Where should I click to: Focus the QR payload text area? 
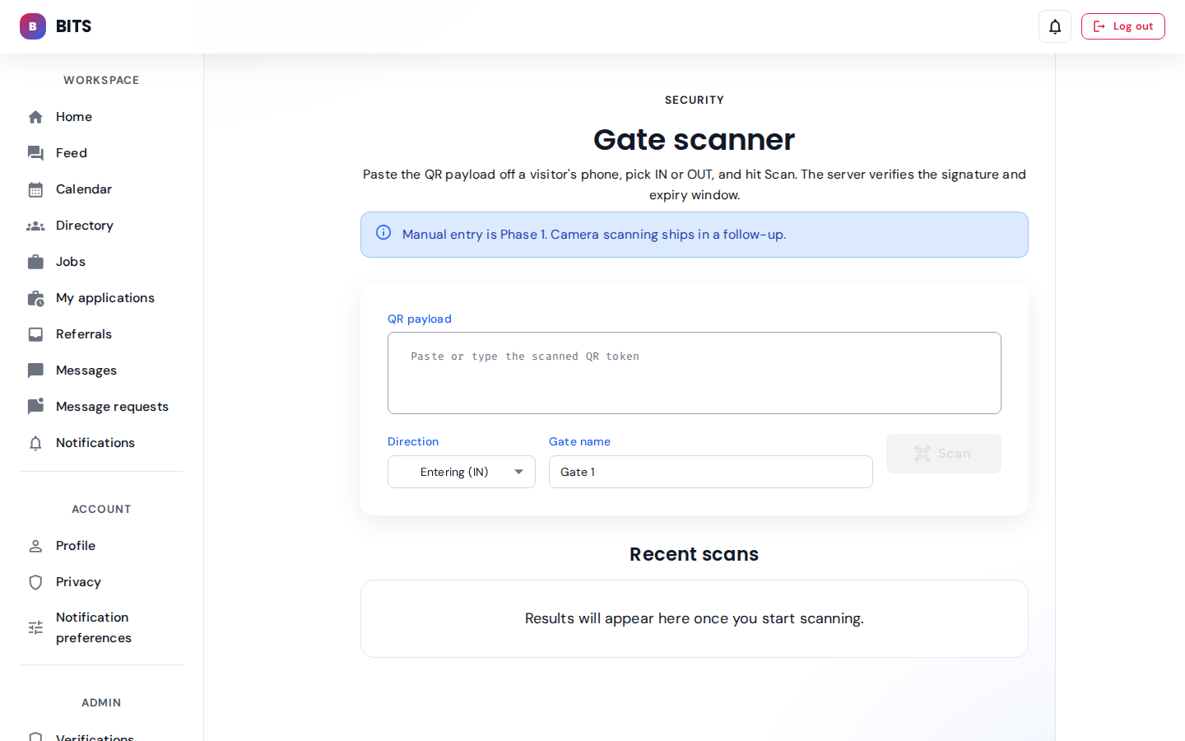pyautogui.click(x=694, y=373)
